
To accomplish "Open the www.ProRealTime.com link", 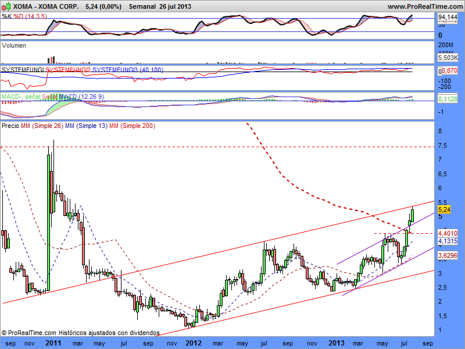I will click(425, 6).
